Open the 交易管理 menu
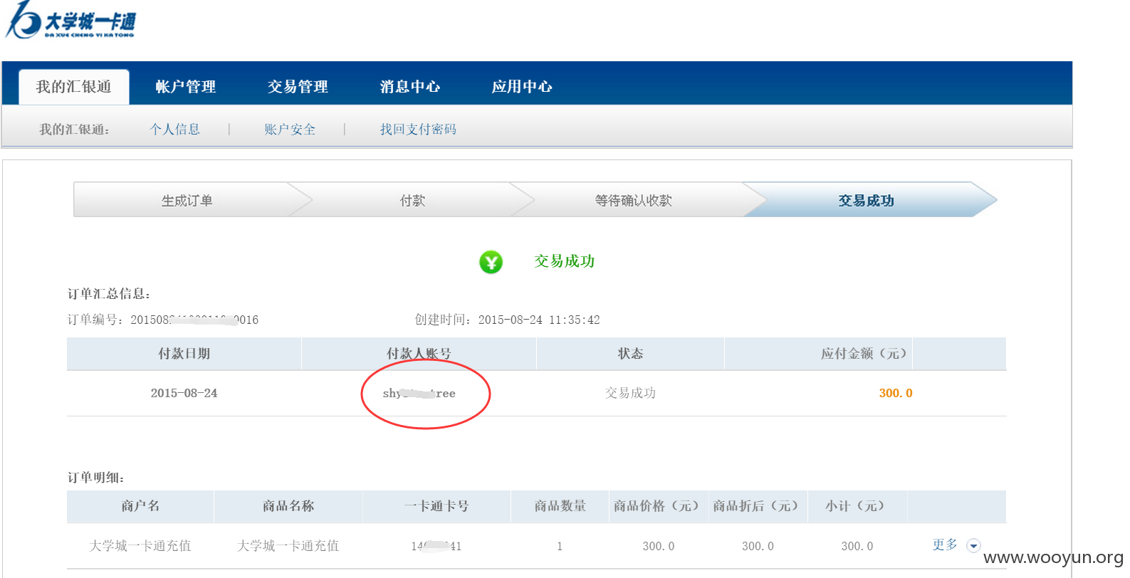 [298, 87]
